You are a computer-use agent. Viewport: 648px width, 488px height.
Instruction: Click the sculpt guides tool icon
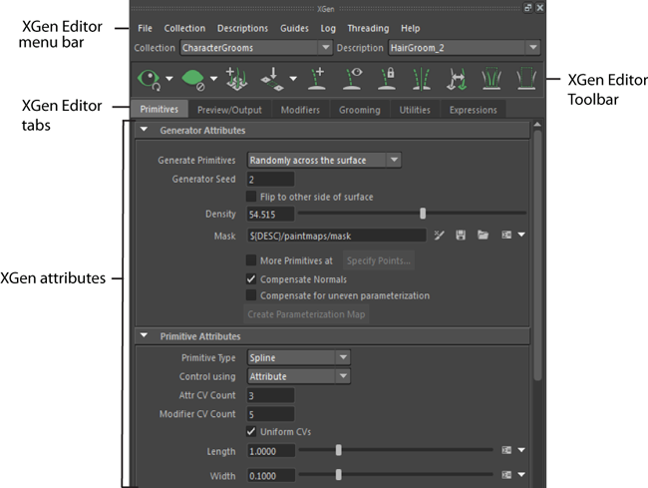pos(491,79)
